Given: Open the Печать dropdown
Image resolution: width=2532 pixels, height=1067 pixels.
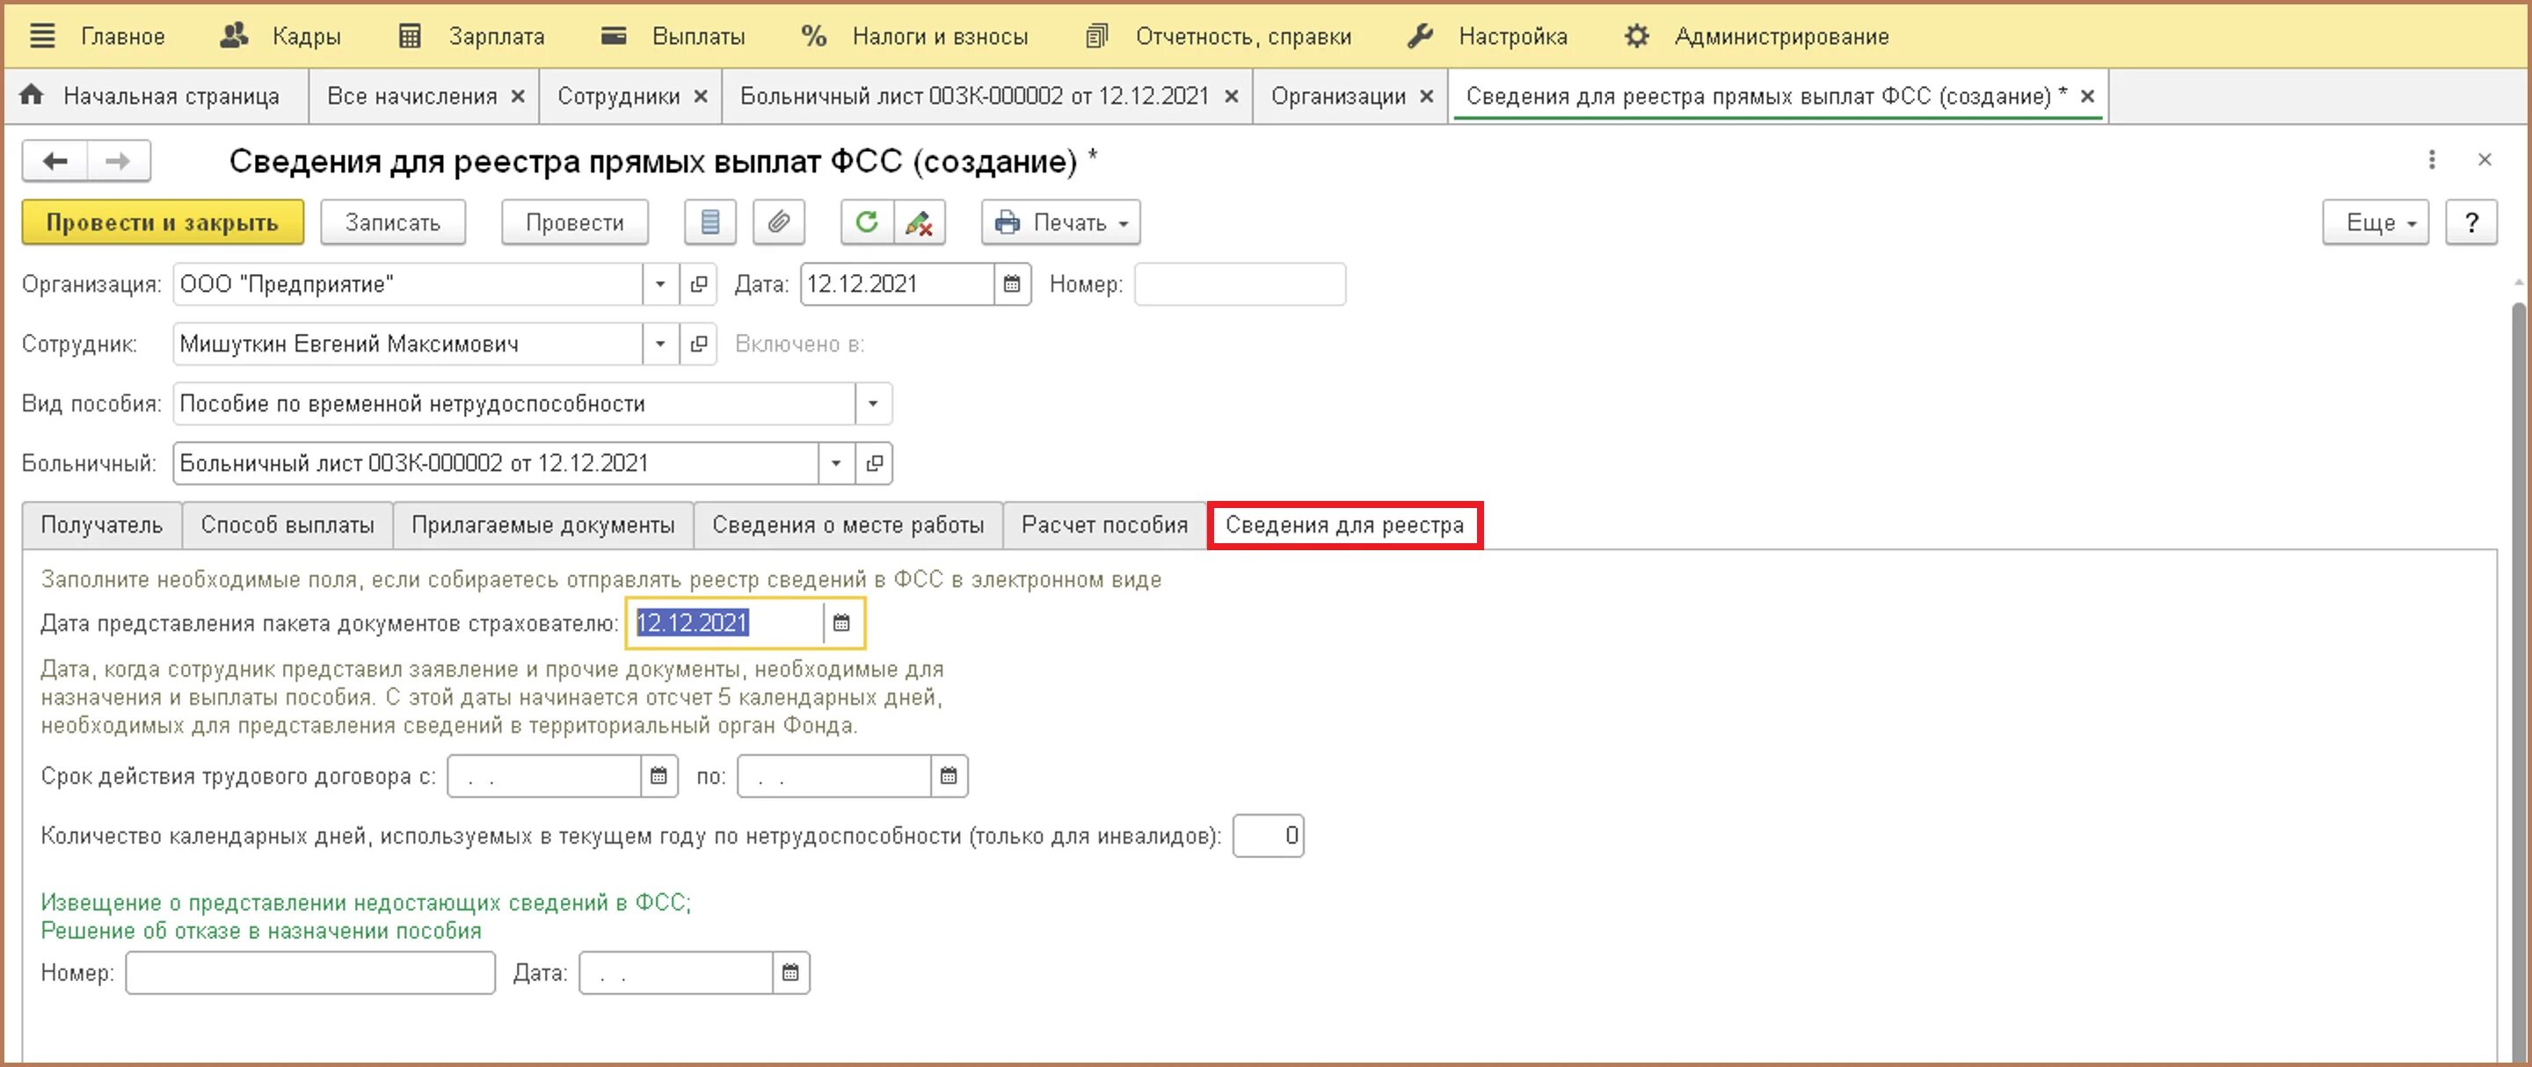Looking at the screenshot, I should pyautogui.click(x=1060, y=223).
